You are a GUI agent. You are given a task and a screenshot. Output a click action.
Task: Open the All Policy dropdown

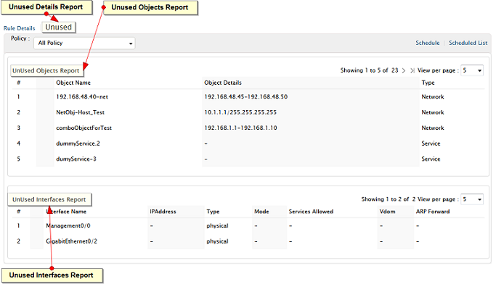point(84,43)
